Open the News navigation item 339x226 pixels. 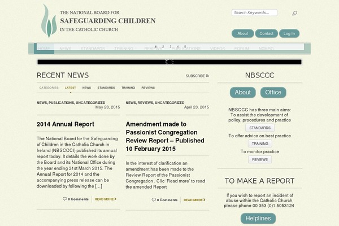click(66, 48)
